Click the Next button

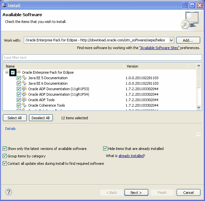(136, 193)
